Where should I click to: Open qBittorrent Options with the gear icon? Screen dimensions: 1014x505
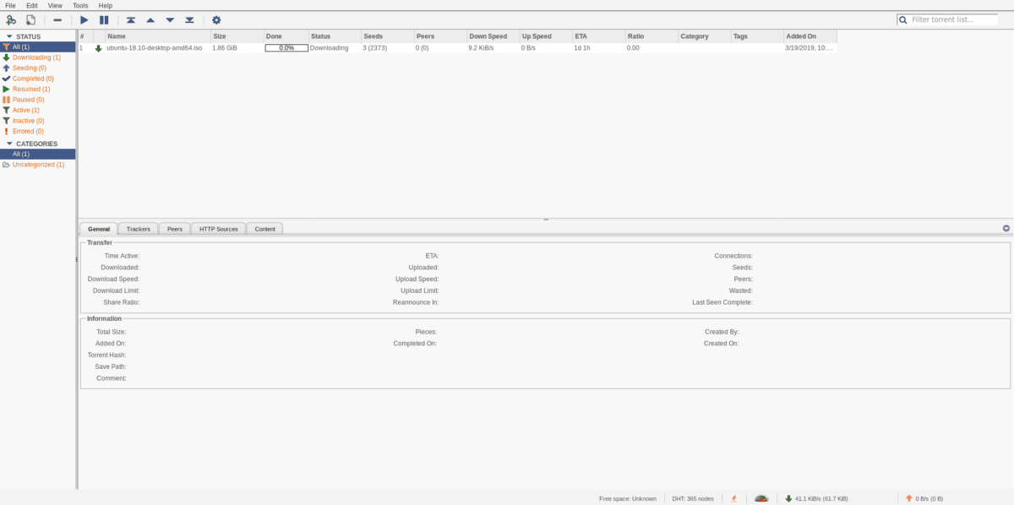tap(216, 19)
